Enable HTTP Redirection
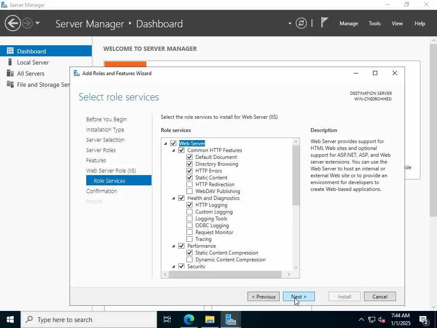437x328 pixels. click(189, 184)
